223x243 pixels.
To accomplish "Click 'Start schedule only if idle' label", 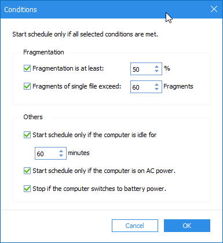I will coord(94,135).
